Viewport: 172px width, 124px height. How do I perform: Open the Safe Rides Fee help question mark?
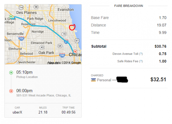[141, 61]
